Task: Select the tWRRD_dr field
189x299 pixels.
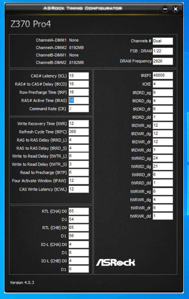Action: click(x=163, y=175)
